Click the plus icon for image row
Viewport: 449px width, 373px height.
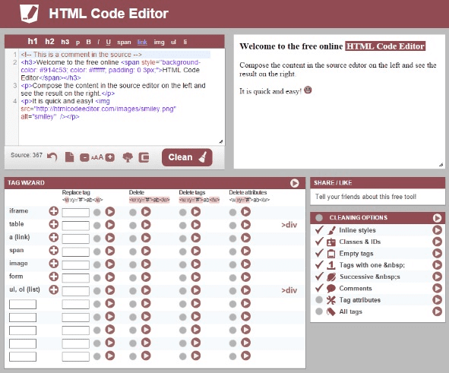(53, 264)
